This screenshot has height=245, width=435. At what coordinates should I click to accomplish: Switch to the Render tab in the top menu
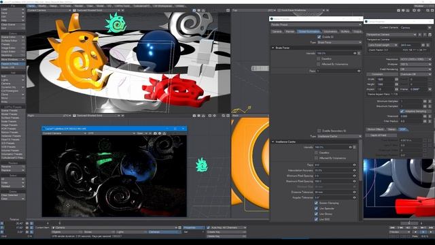coord(79,6)
